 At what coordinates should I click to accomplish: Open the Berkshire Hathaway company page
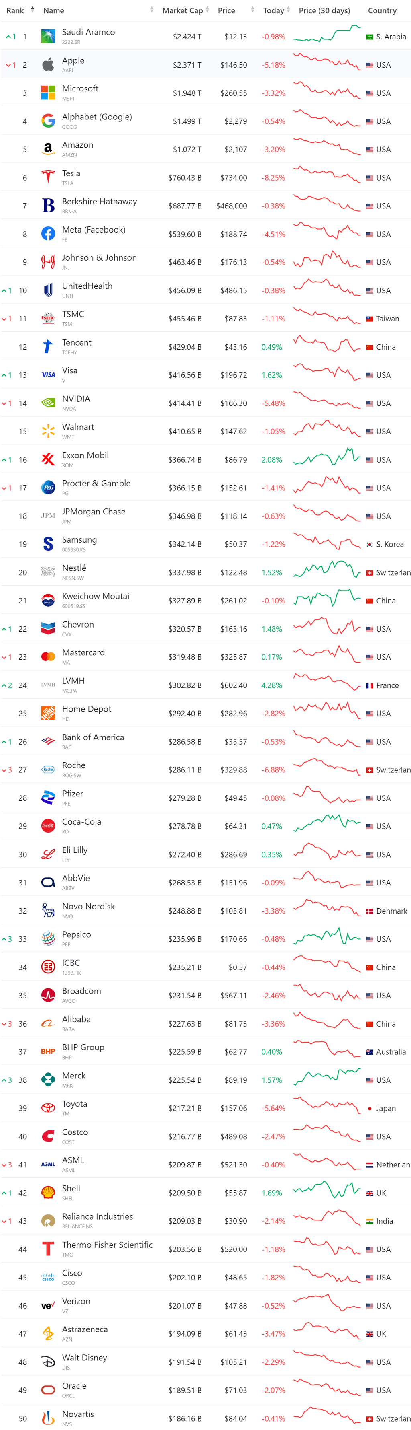click(100, 202)
